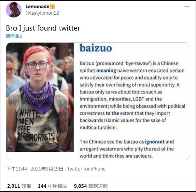The image size is (196, 192).
Task: Click the highlighted word 'meaning' in definition
Action: pos(106,71)
